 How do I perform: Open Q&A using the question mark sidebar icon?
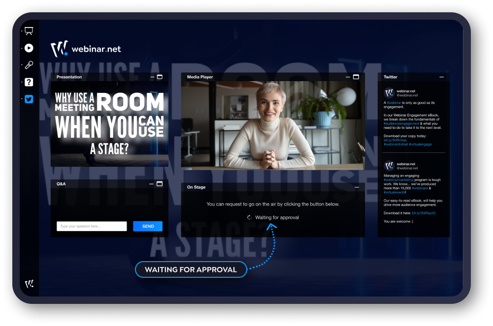[29, 82]
